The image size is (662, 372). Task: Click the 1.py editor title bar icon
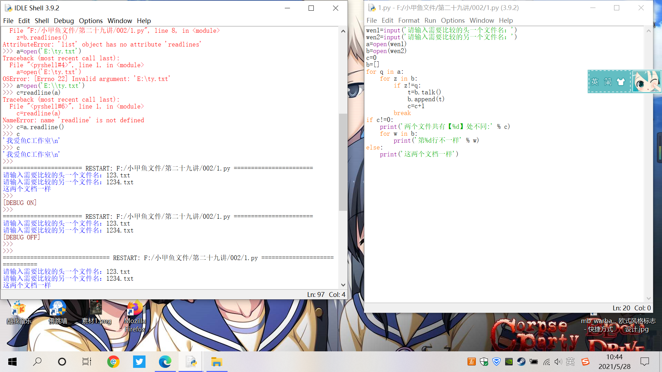coord(372,8)
